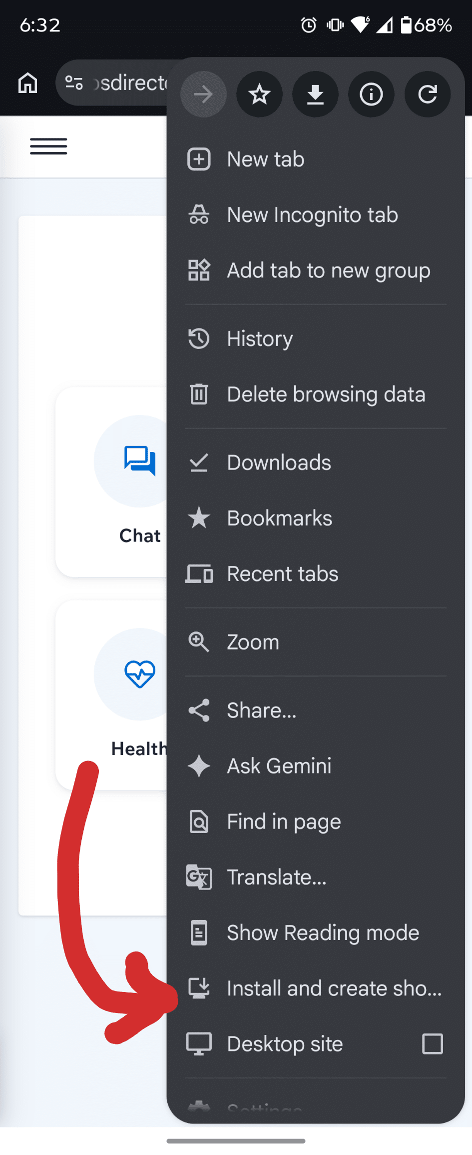
Task: Go to Chrome home page icon
Action: (x=28, y=83)
